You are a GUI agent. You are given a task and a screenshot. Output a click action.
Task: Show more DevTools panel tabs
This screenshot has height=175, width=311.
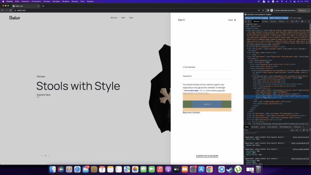coord(287,21)
